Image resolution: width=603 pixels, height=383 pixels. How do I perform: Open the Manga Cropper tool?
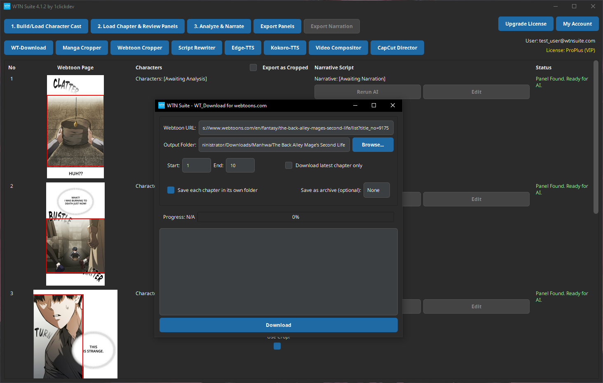coord(82,47)
